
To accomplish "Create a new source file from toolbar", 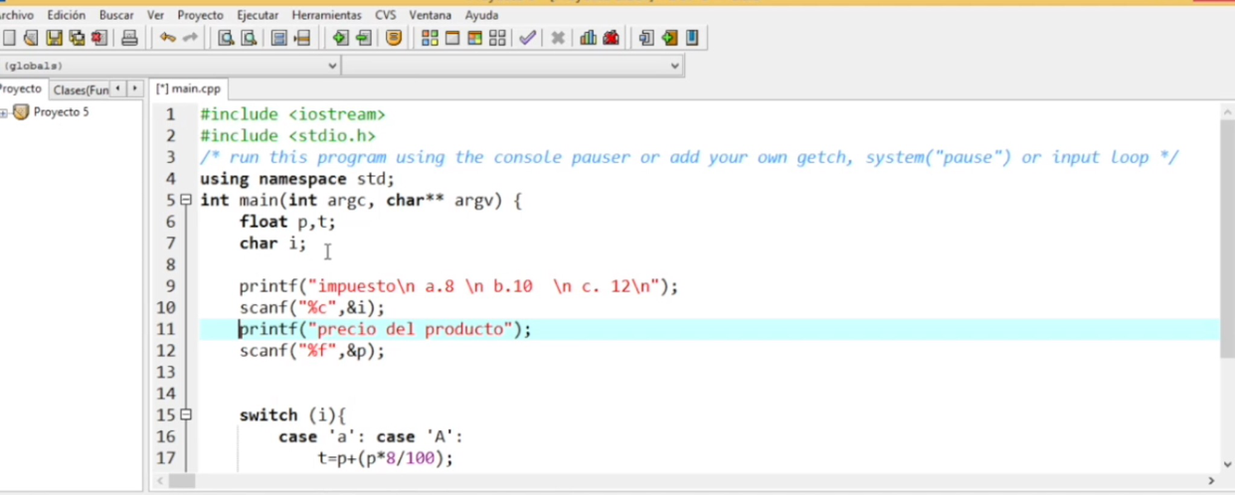I will pos(9,38).
